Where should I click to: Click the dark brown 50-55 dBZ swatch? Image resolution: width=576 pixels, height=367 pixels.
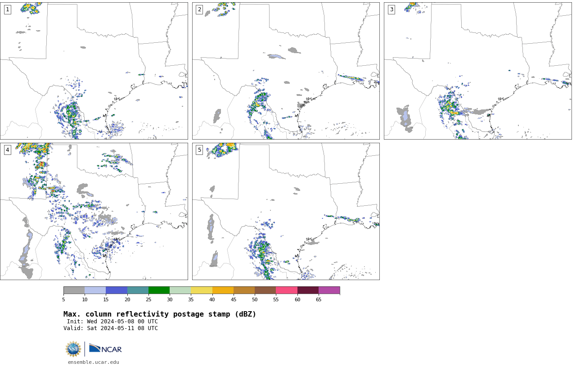pos(265,290)
